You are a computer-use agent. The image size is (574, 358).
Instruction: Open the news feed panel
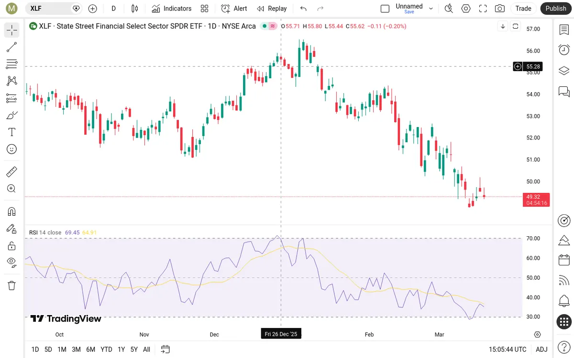pos(564,281)
